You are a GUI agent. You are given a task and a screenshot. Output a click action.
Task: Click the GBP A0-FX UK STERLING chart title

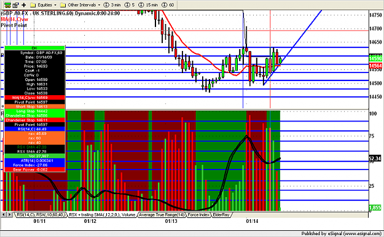[60, 14]
